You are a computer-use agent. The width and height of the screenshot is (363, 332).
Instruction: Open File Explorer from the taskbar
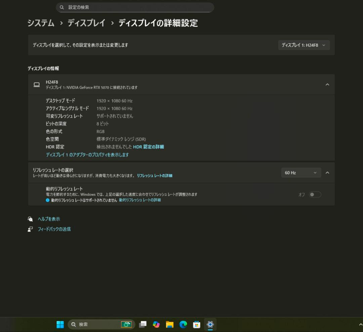tap(169, 324)
